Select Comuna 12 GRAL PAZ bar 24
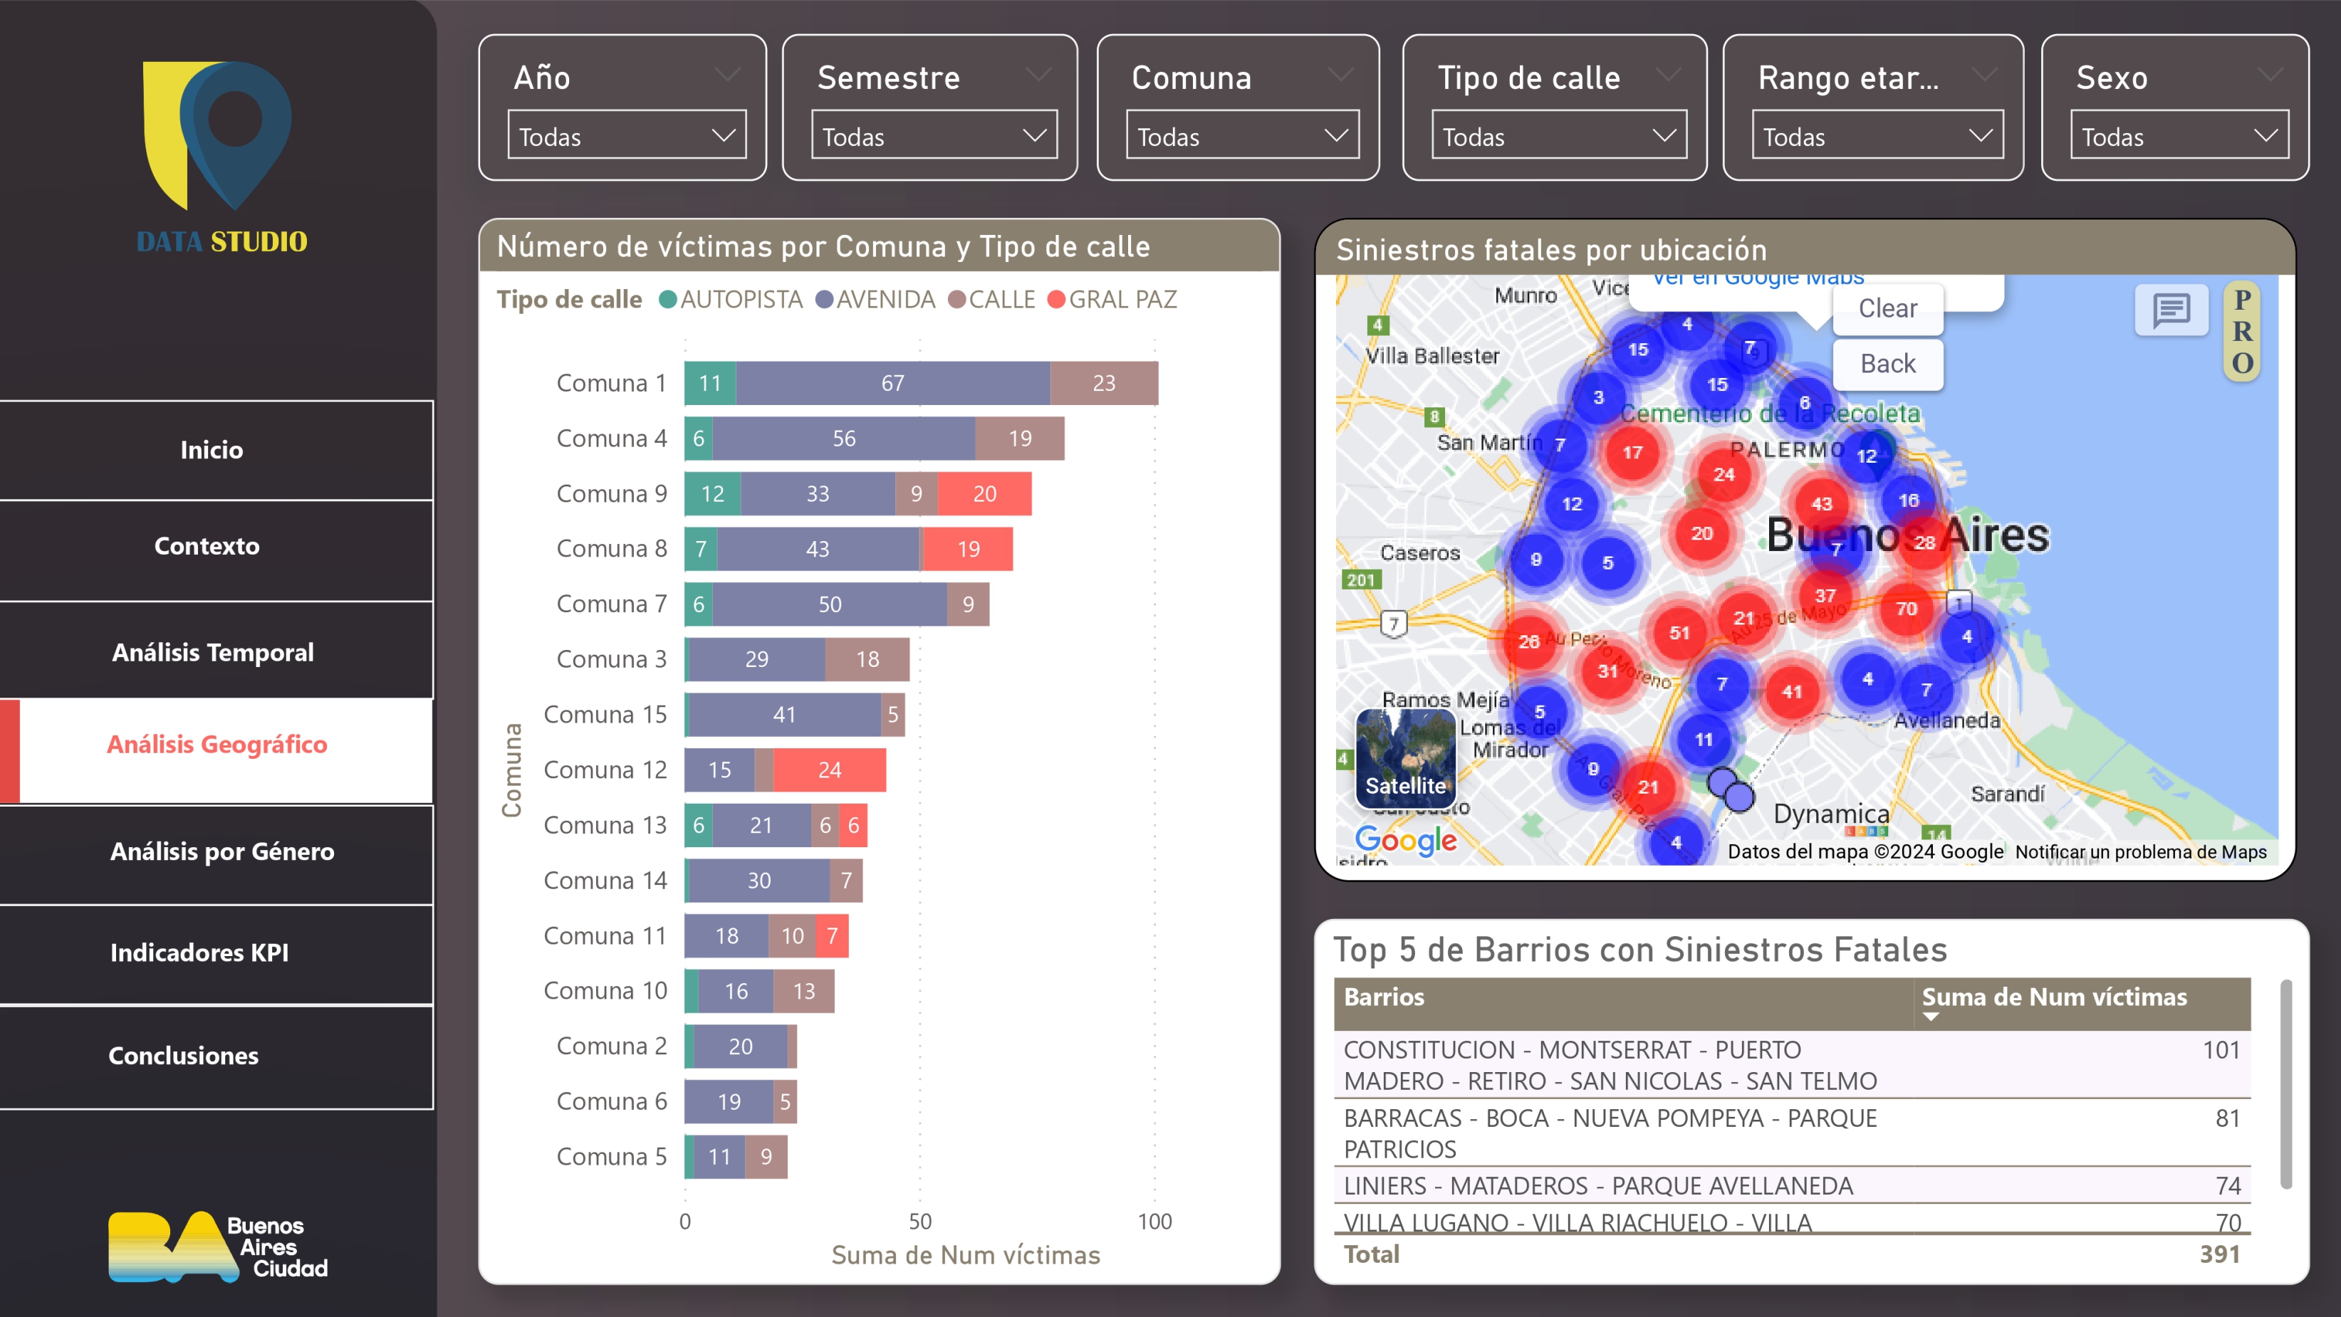Image resolution: width=2341 pixels, height=1317 pixels. point(829,770)
